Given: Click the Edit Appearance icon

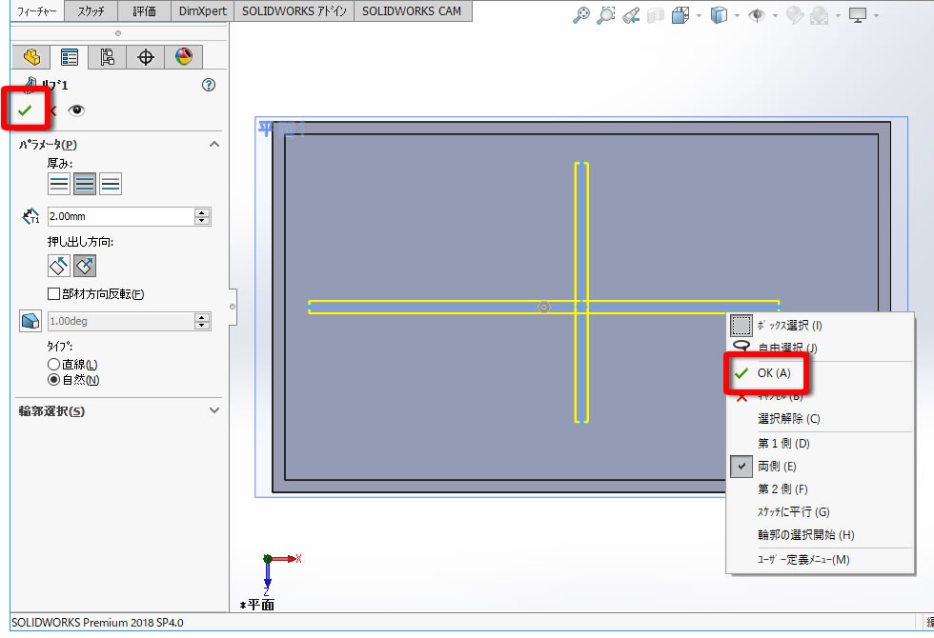Looking at the screenshot, I should (795, 15).
